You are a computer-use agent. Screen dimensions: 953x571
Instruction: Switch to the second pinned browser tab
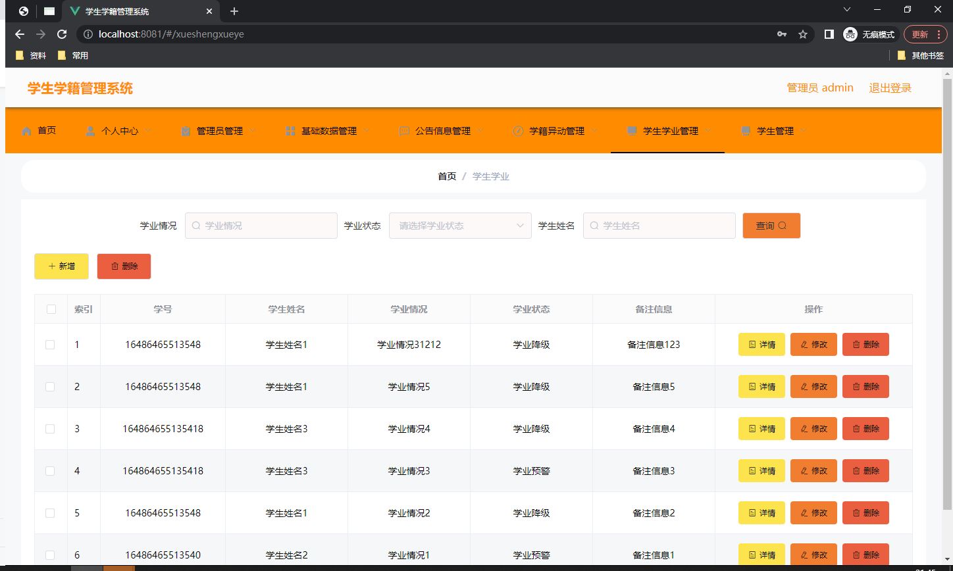coord(49,11)
